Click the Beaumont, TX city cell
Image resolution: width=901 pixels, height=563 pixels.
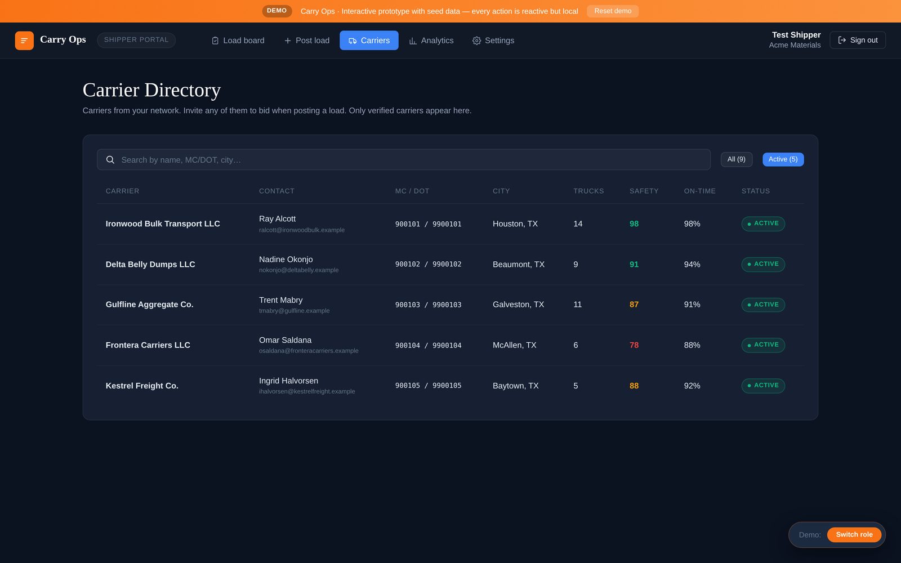(519, 265)
